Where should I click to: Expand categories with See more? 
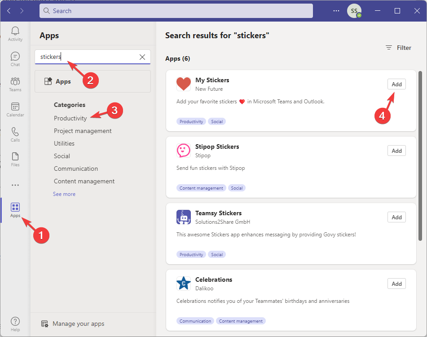coord(64,194)
